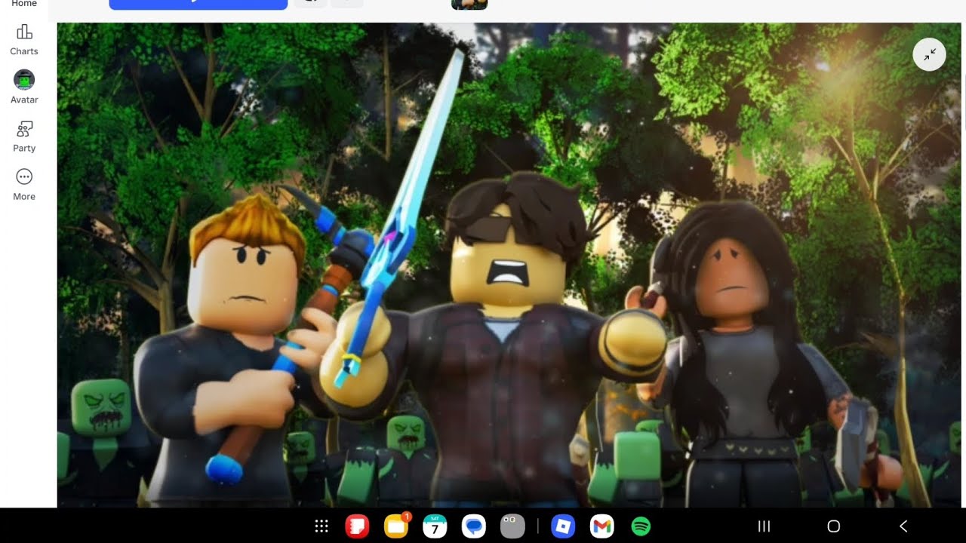Viewport: 966px width, 543px height.
Task: Open the Charts page in sidebar
Action: tap(24, 40)
